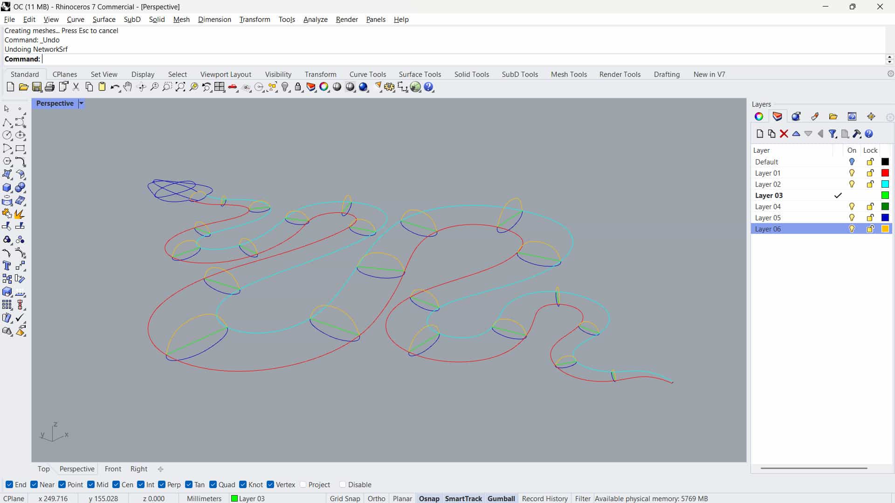Open the Transform menu
Image resolution: width=895 pixels, height=503 pixels.
tap(255, 19)
